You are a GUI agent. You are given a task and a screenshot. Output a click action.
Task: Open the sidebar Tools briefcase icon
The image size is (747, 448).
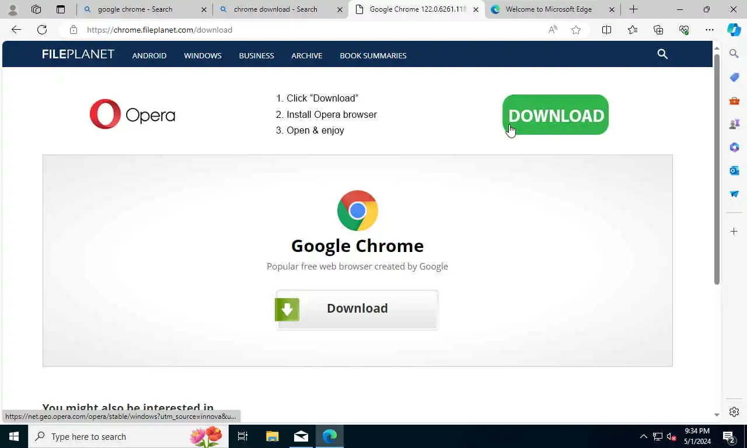[x=734, y=100]
